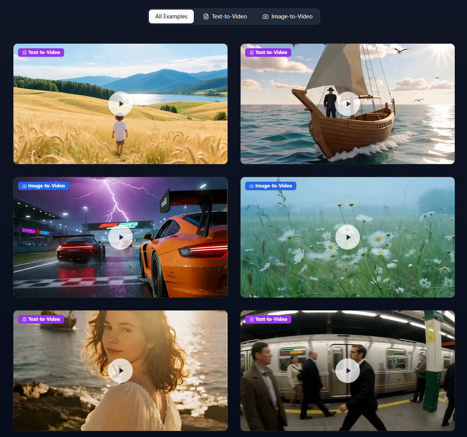467x437 pixels.
Task: Play the sailboat on ocean video
Action: [x=348, y=103]
